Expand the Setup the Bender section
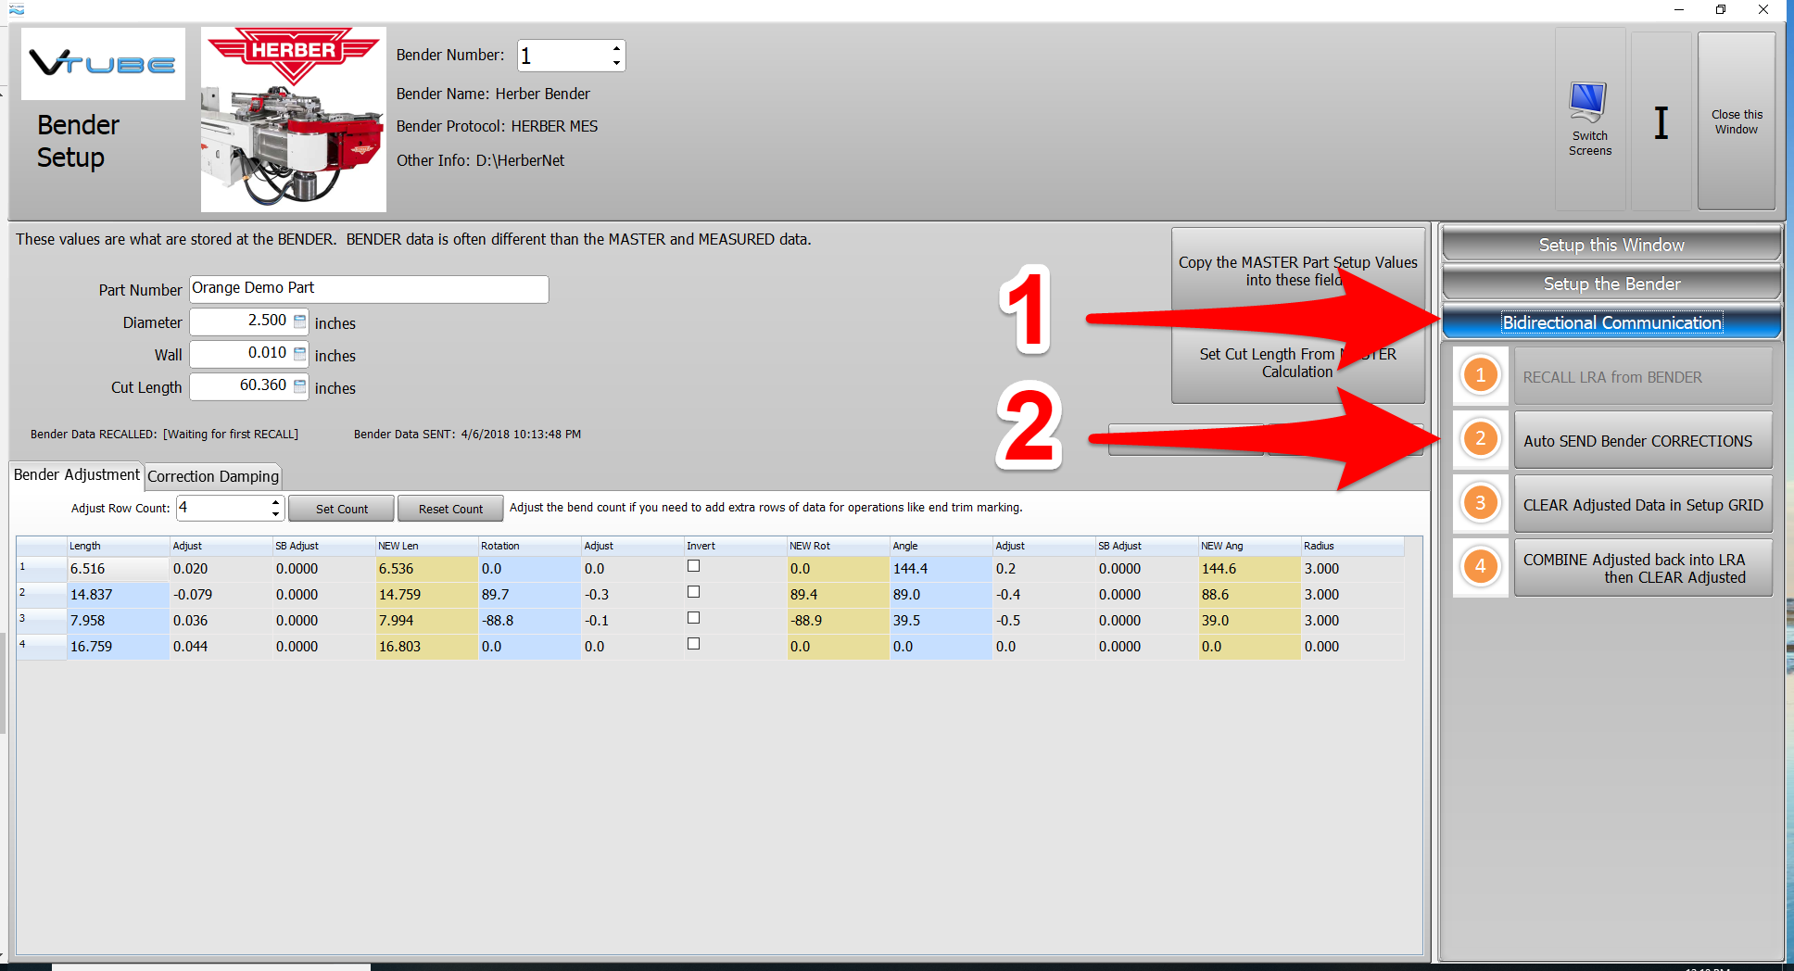 click(x=1611, y=284)
